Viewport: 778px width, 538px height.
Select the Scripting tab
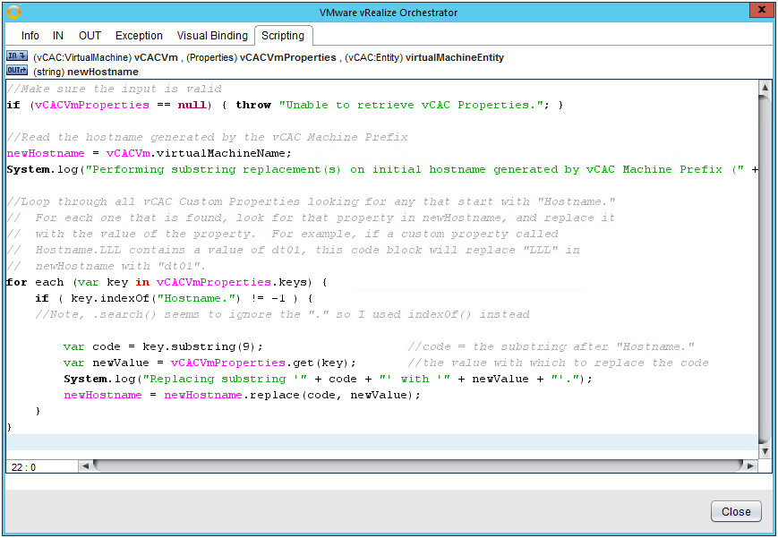click(283, 36)
